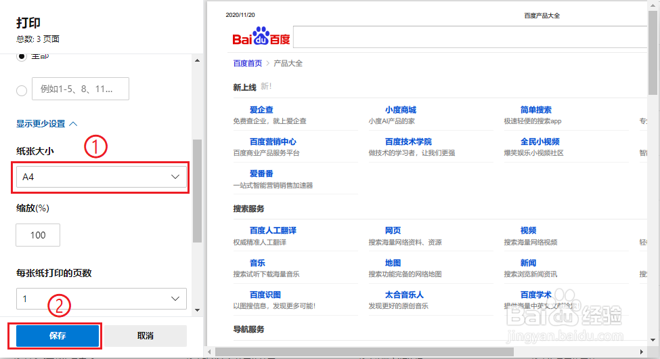The width and height of the screenshot is (660, 359).
Task: Click the '导航服务' section heading
Action: tap(248, 329)
